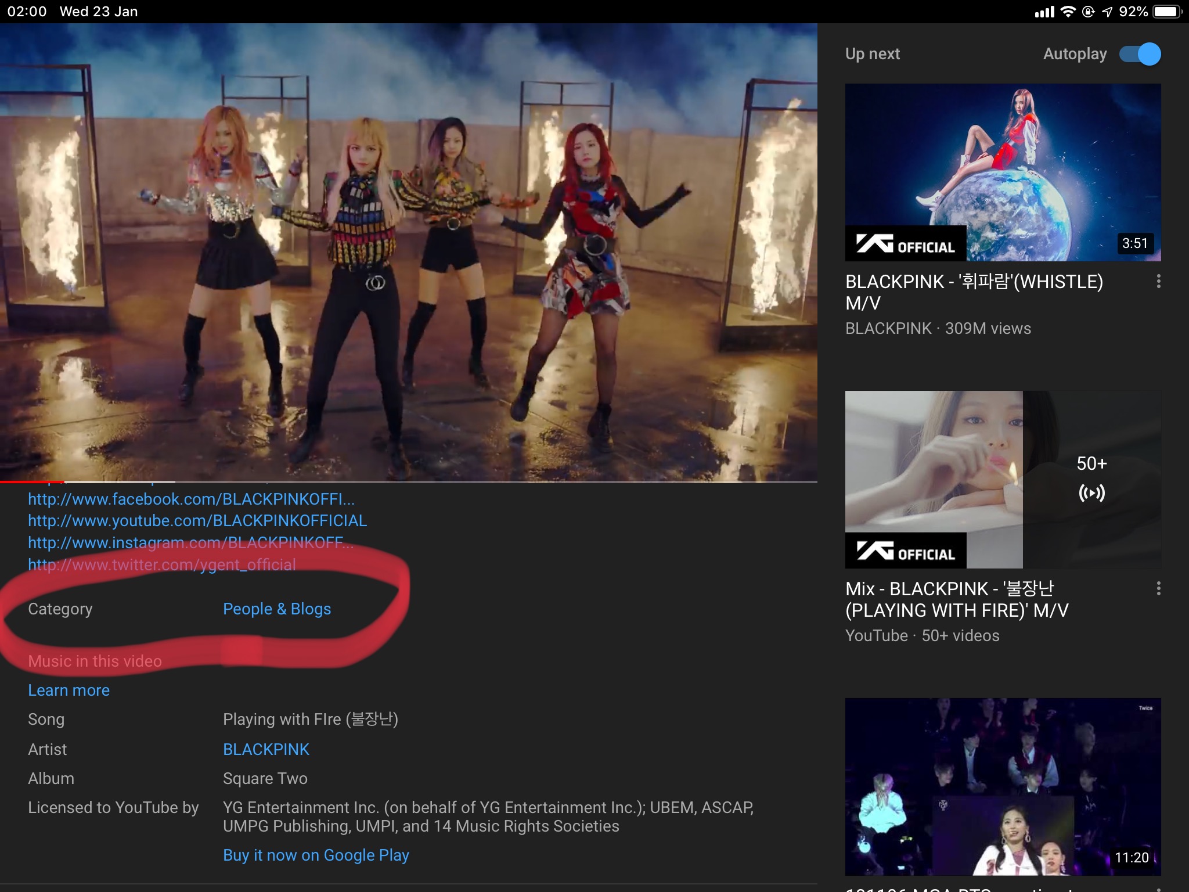Image resolution: width=1189 pixels, height=892 pixels.
Task: Open the title BLACKPINK - '휘파람'(WHISTLE) M/V
Action: [974, 292]
